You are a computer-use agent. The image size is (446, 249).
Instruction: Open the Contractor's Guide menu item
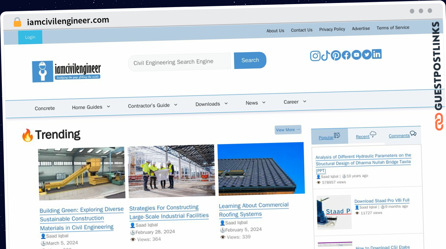tap(149, 106)
